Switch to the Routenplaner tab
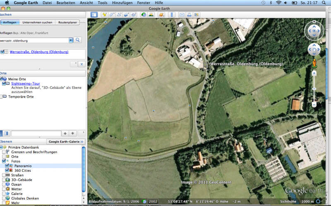Viewport: 331px width, 206px height. coord(67,22)
